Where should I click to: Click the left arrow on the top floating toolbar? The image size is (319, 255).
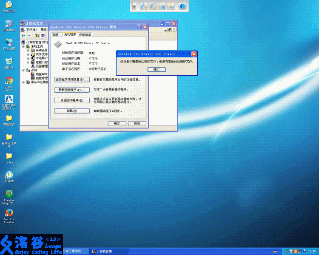[134, 6]
